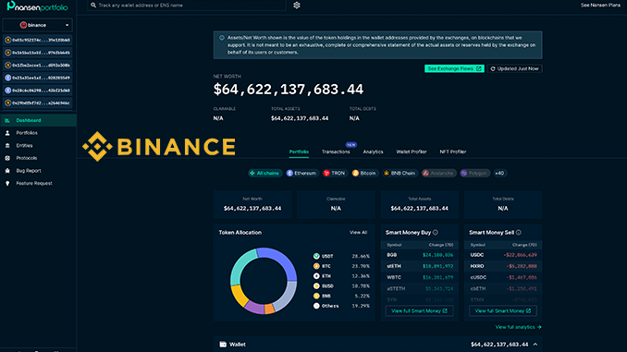Switch to the Transactions tab
The width and height of the screenshot is (627, 352).
coord(336,152)
